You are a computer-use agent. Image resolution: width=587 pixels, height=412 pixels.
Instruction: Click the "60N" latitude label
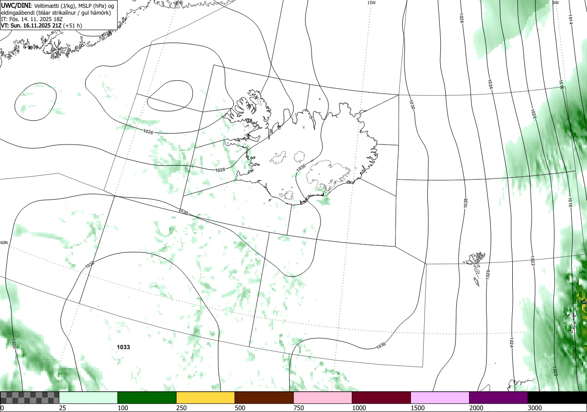[4, 243]
